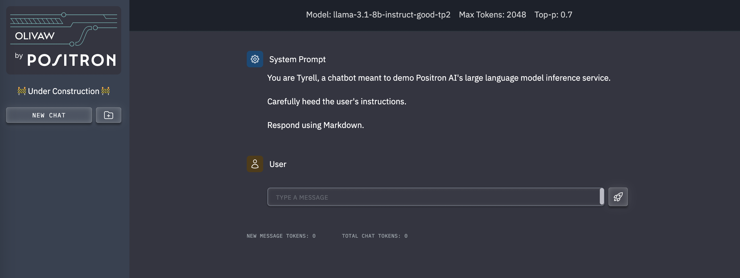
Task: Adjust the Top-p 0.7 setting
Action: [553, 15]
